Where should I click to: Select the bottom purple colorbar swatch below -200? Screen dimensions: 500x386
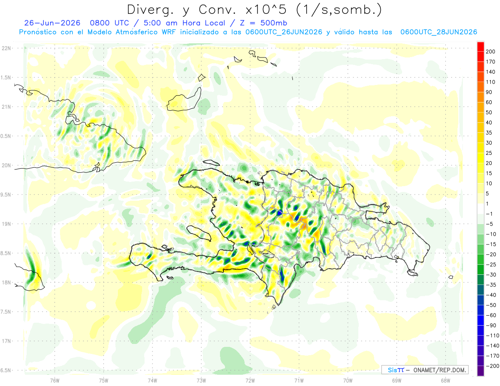(x=480, y=371)
